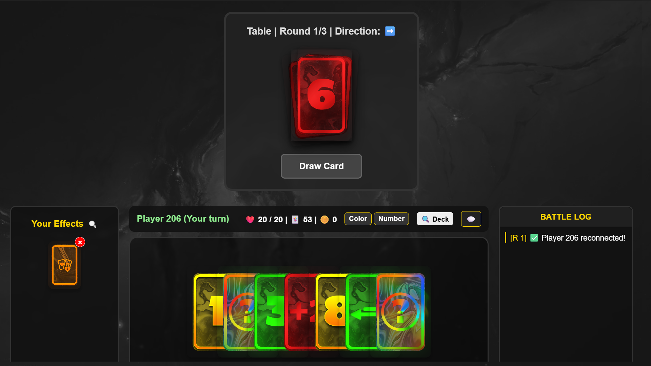
Task: Draw a card from the table
Action: [321, 166]
